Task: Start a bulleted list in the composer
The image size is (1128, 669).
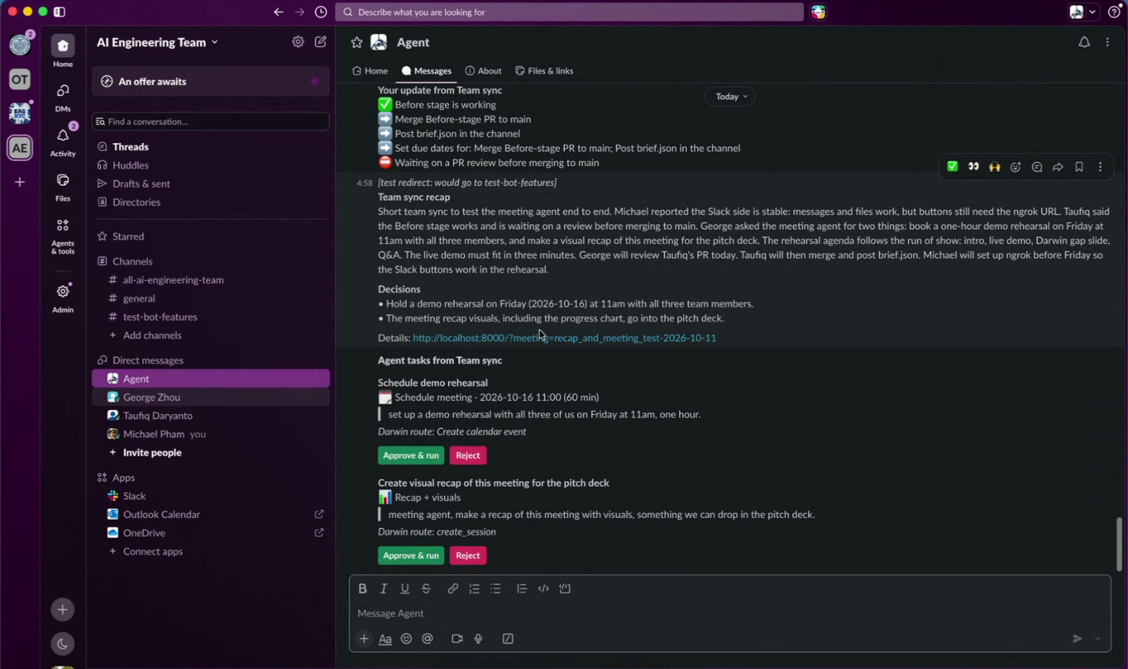Action: 495,589
